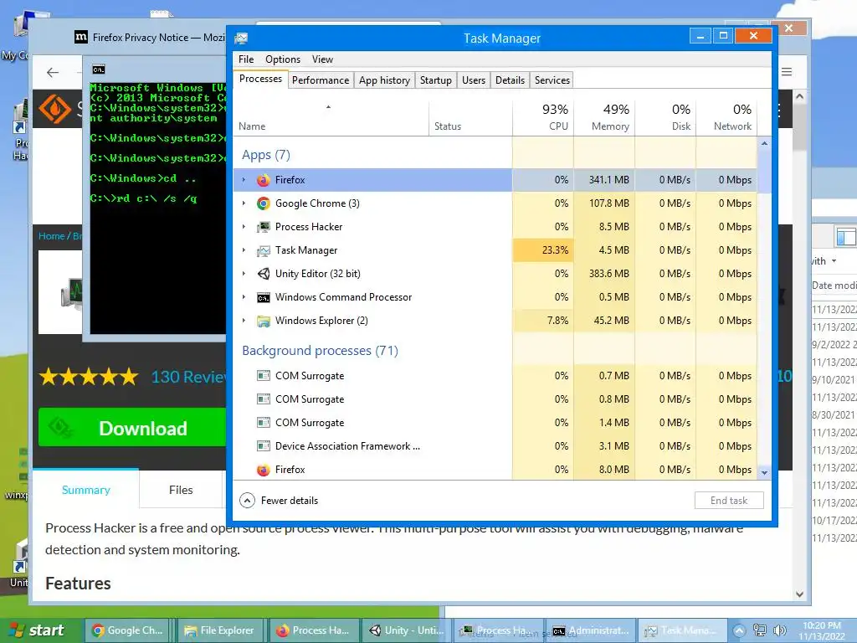This screenshot has height=643, width=857.
Task: Click the volume icon in the system tray
Action: coord(781,630)
